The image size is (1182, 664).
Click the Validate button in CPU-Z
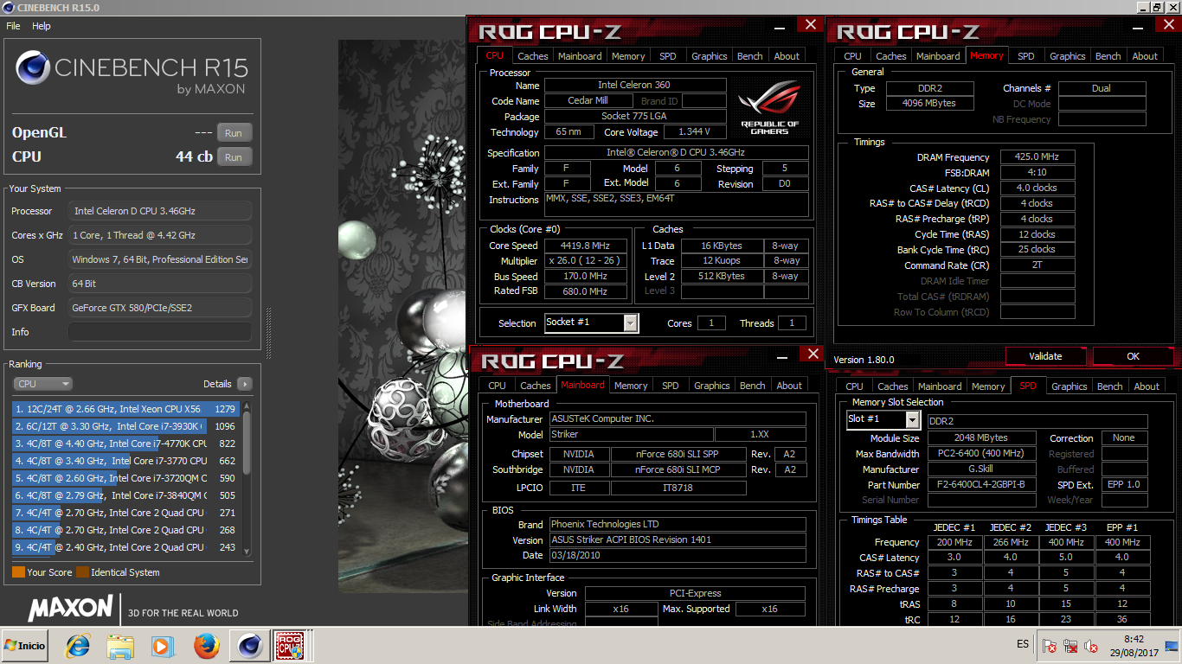tap(1045, 356)
